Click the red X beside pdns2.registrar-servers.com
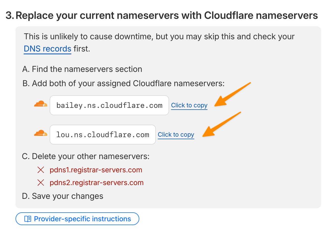Viewport: 330px width, 233px height. [x=41, y=183]
